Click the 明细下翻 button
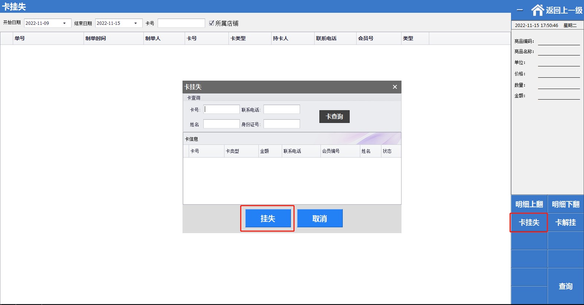The image size is (584, 305). coord(566,204)
